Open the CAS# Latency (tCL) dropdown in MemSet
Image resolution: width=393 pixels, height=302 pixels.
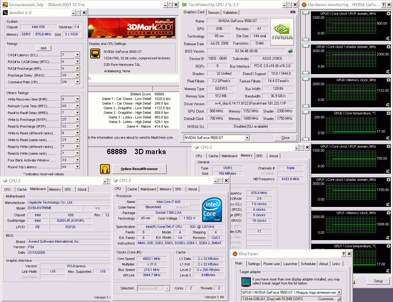coord(77,55)
